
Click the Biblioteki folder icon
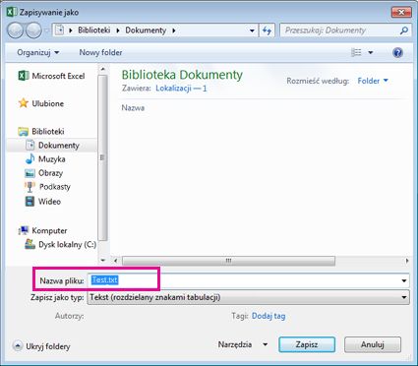[x=24, y=132]
